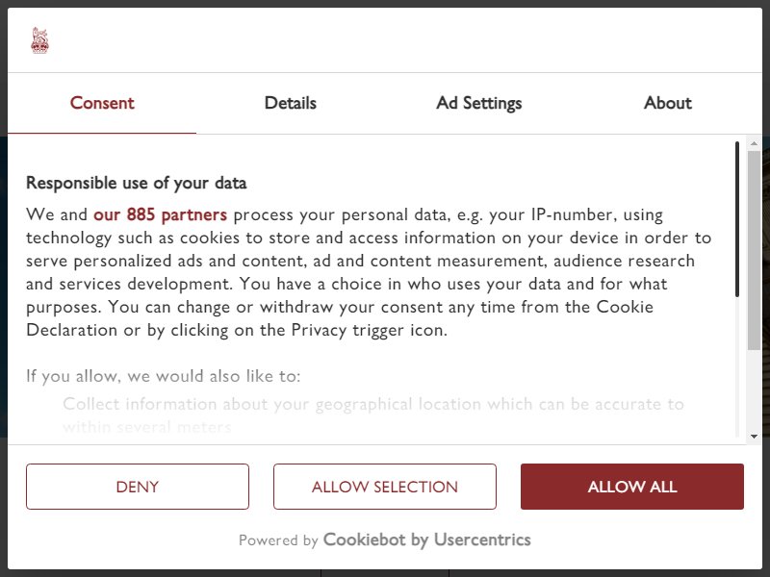
Task: Click the 'Responsible use of your data' heading
Action: 136,183
